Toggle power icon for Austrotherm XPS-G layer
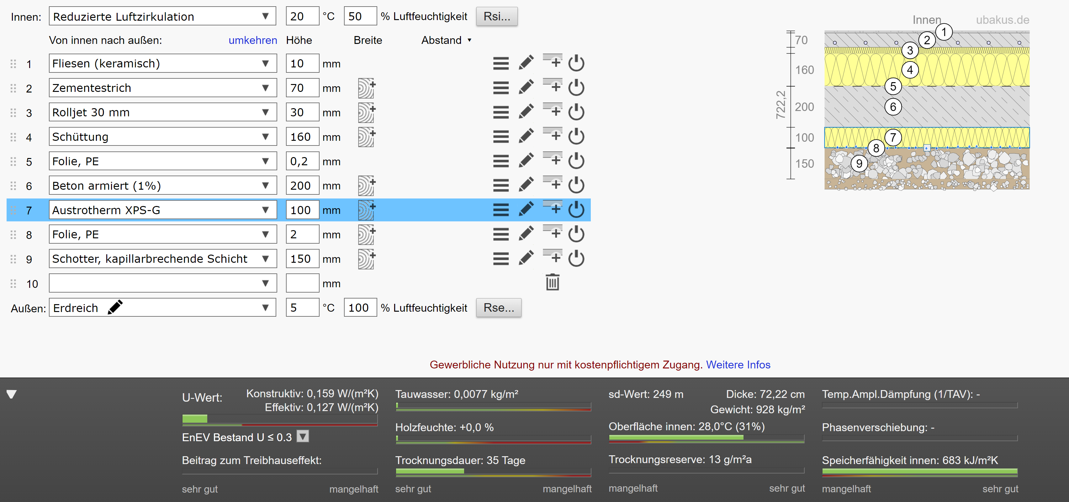Viewport: 1069px width, 502px height. tap(576, 210)
